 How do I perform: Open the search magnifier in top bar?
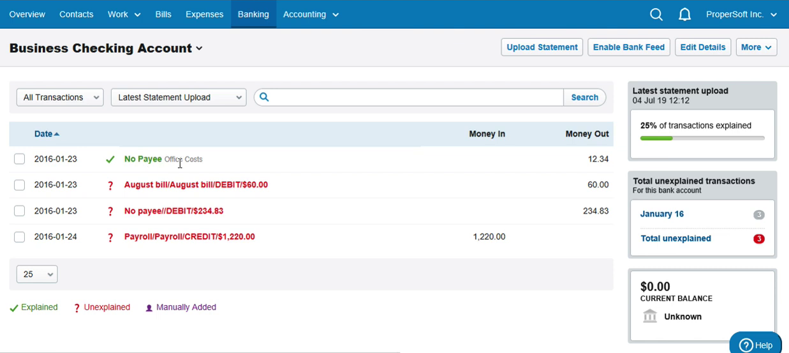pyautogui.click(x=656, y=14)
